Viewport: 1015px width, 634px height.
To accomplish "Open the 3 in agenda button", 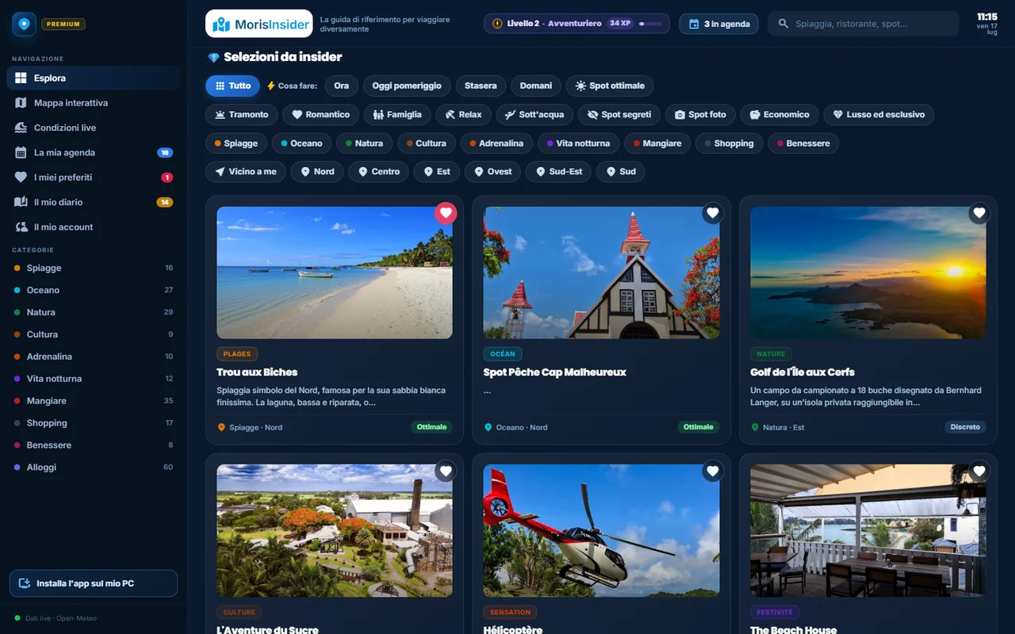I will click(x=719, y=24).
